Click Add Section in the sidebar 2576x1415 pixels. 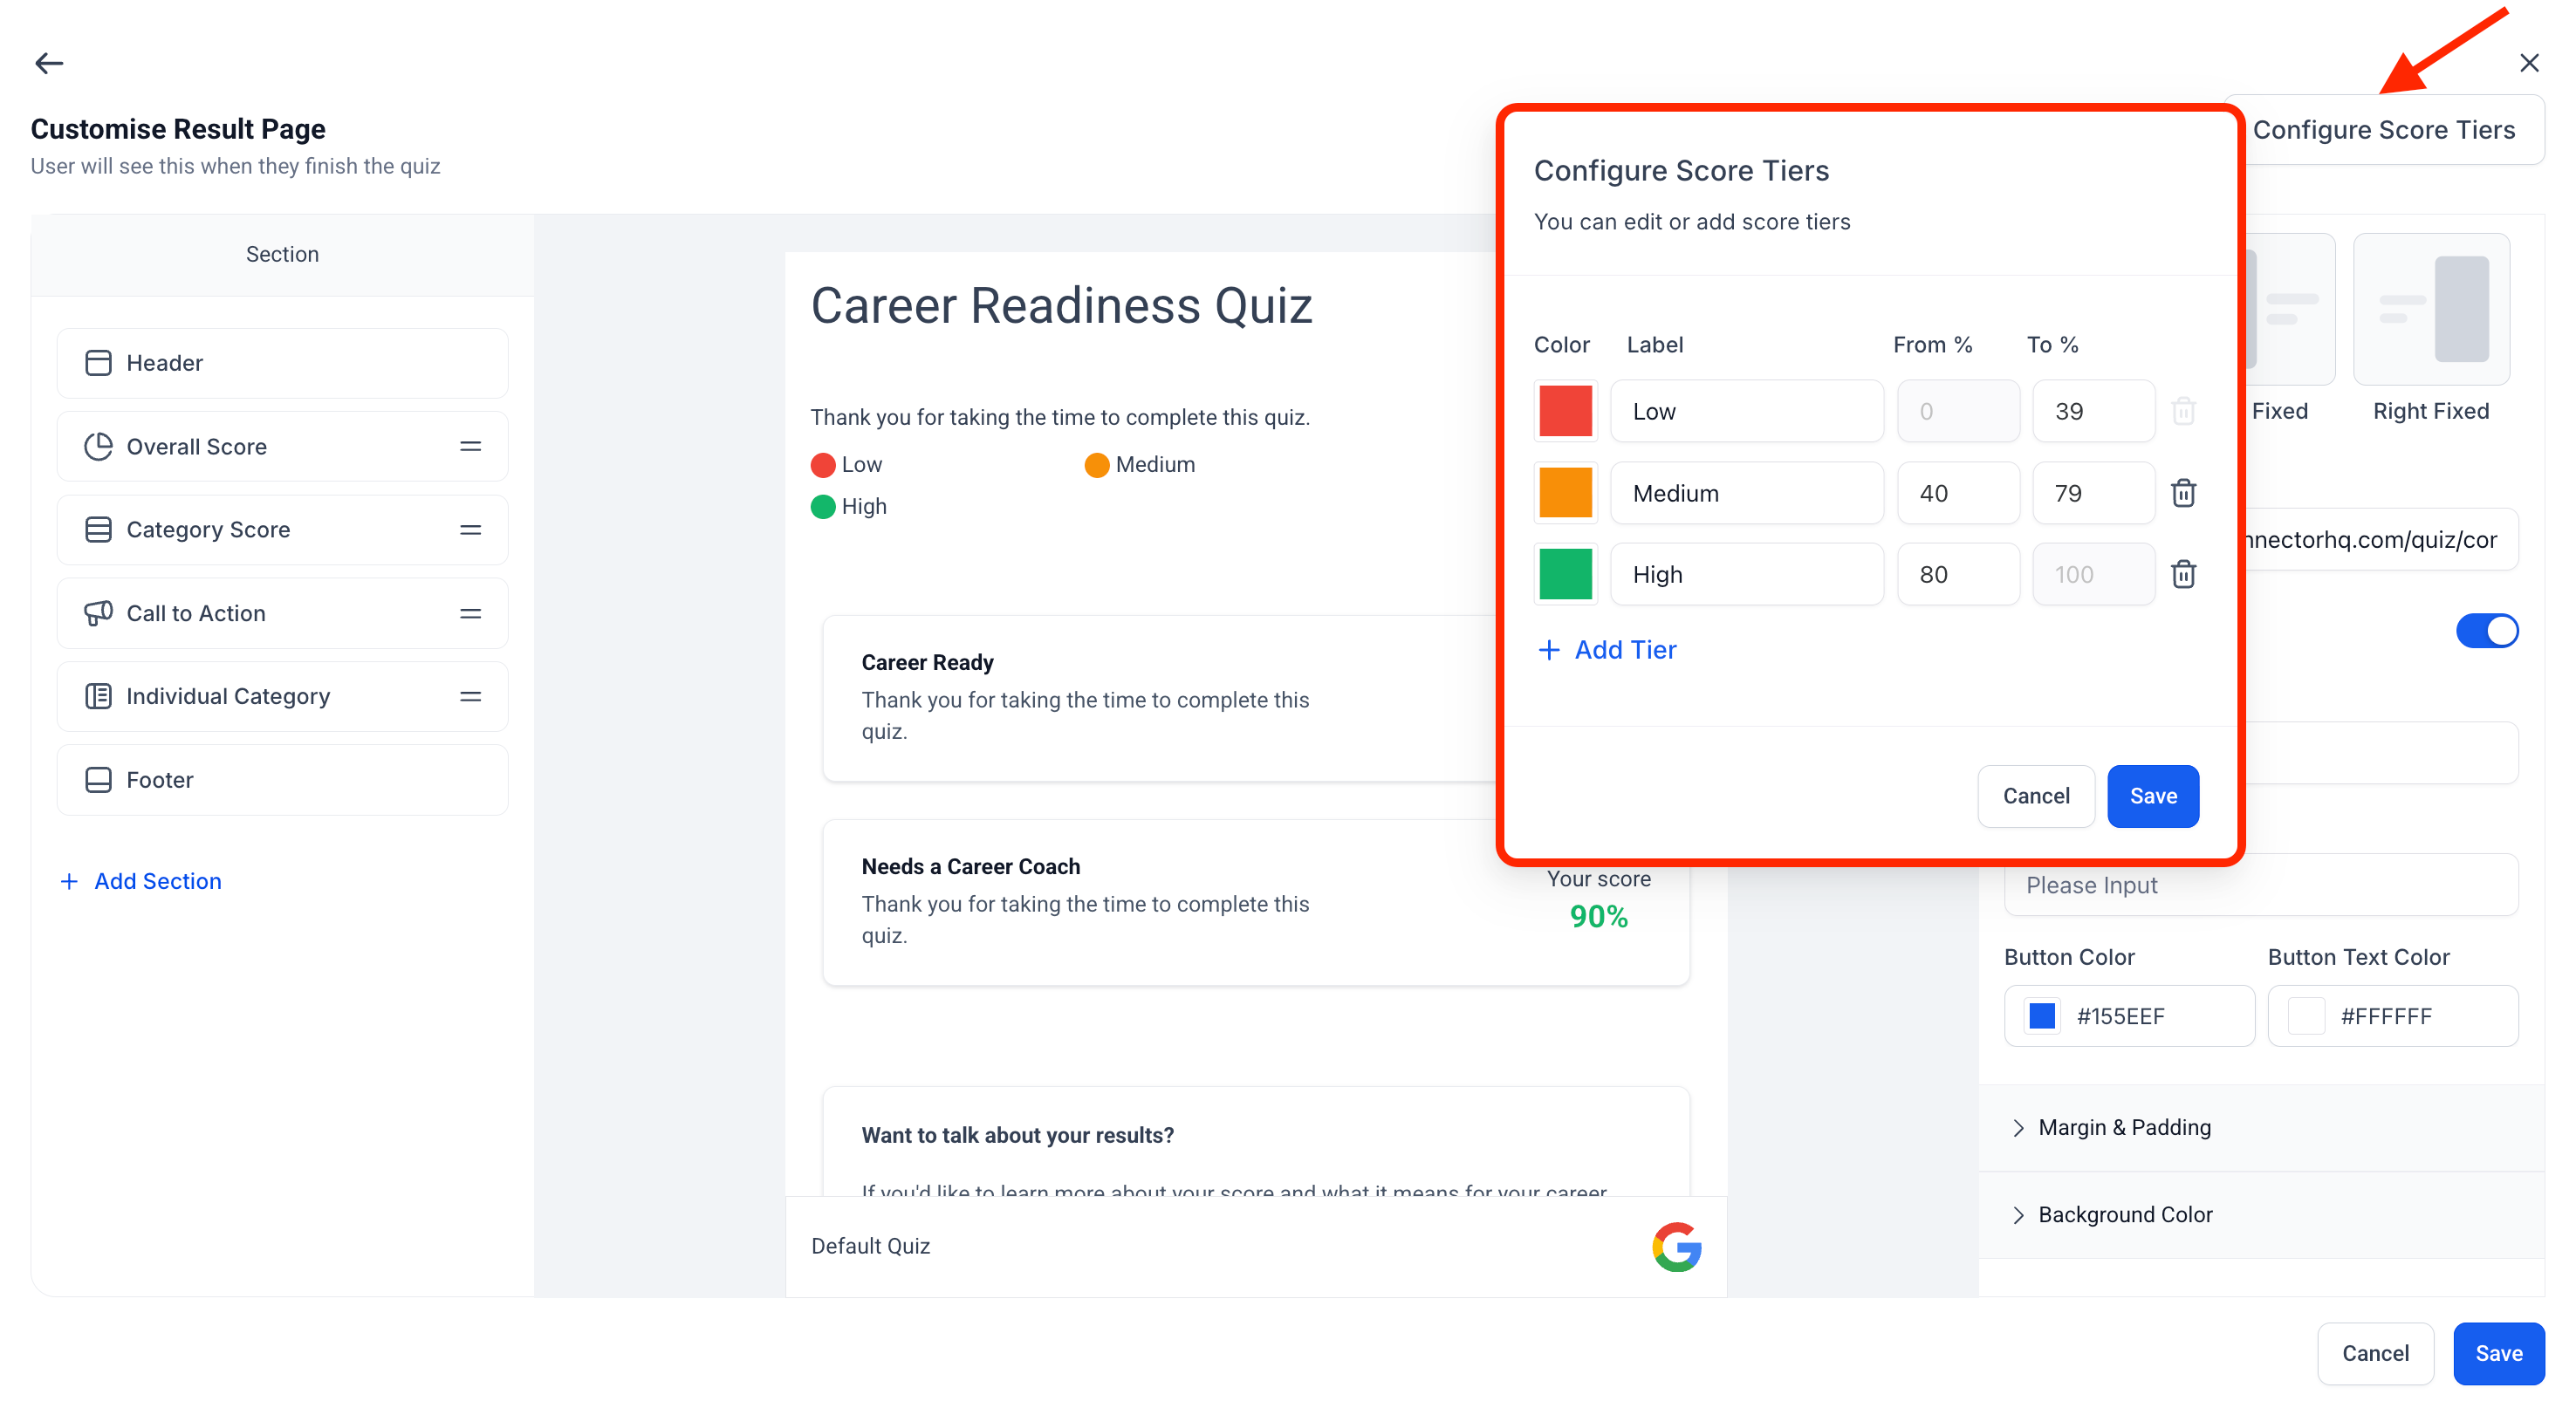click(140, 881)
